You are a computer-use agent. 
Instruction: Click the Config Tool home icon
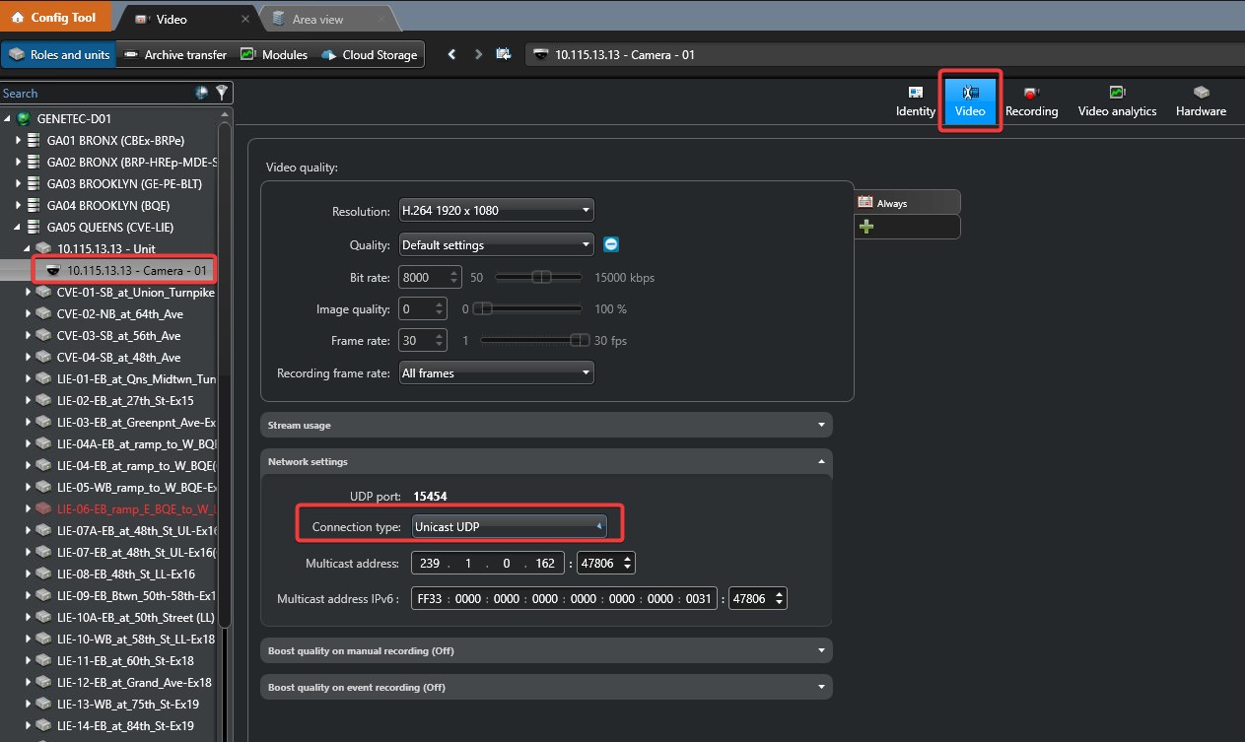point(17,18)
